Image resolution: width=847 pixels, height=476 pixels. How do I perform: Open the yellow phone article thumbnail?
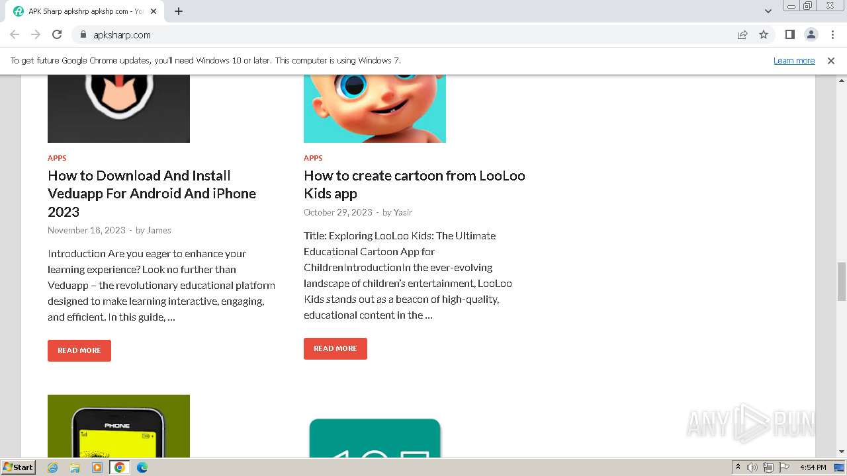(x=118, y=426)
